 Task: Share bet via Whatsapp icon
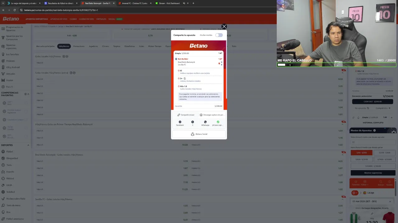(205, 122)
